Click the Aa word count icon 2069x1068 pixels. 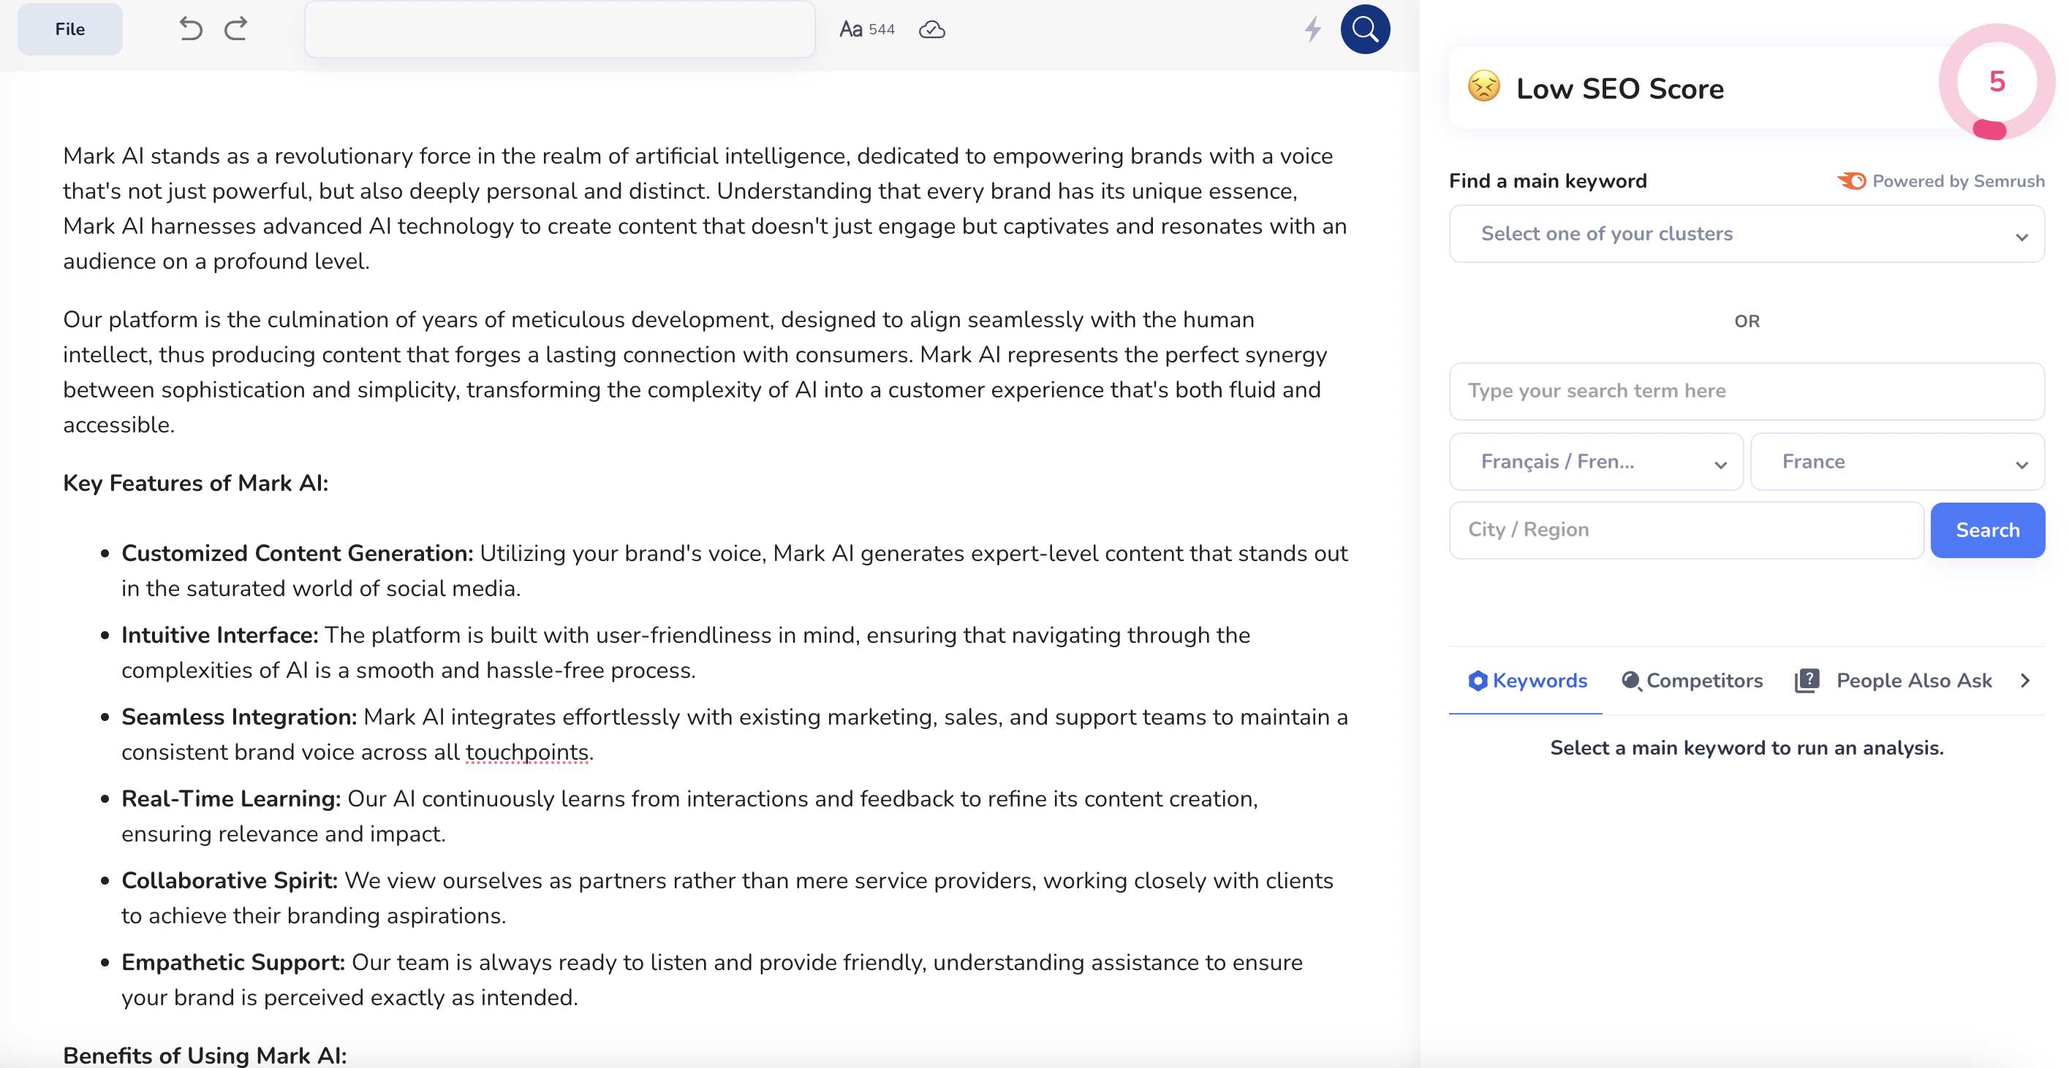(x=850, y=30)
